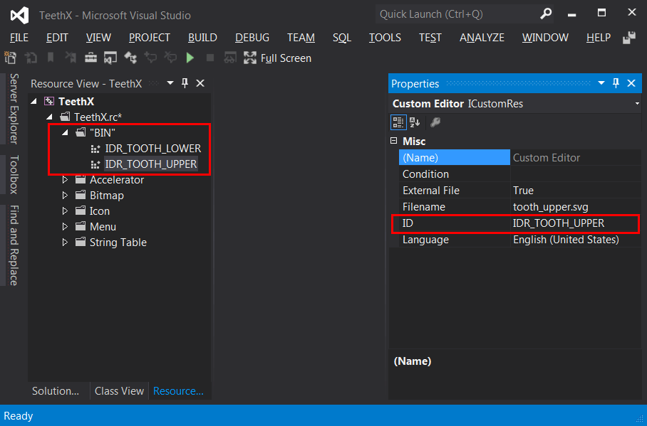Open the ANALYZE menu
The height and width of the screenshot is (426, 647).
point(482,38)
